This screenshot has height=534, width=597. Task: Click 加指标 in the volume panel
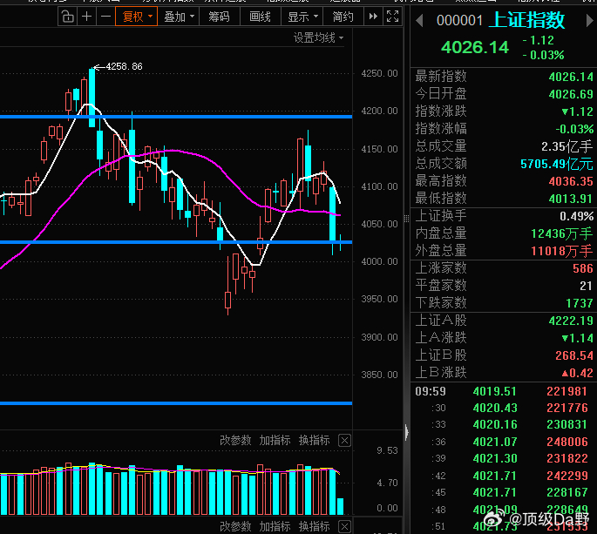click(x=275, y=441)
